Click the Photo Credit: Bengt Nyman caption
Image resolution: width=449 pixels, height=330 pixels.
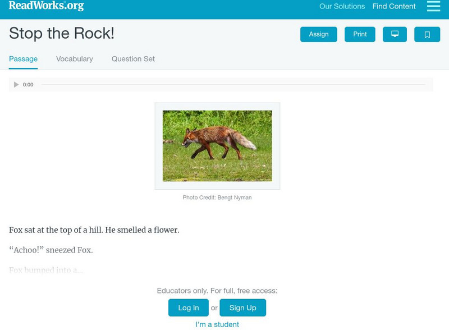pyautogui.click(x=217, y=198)
